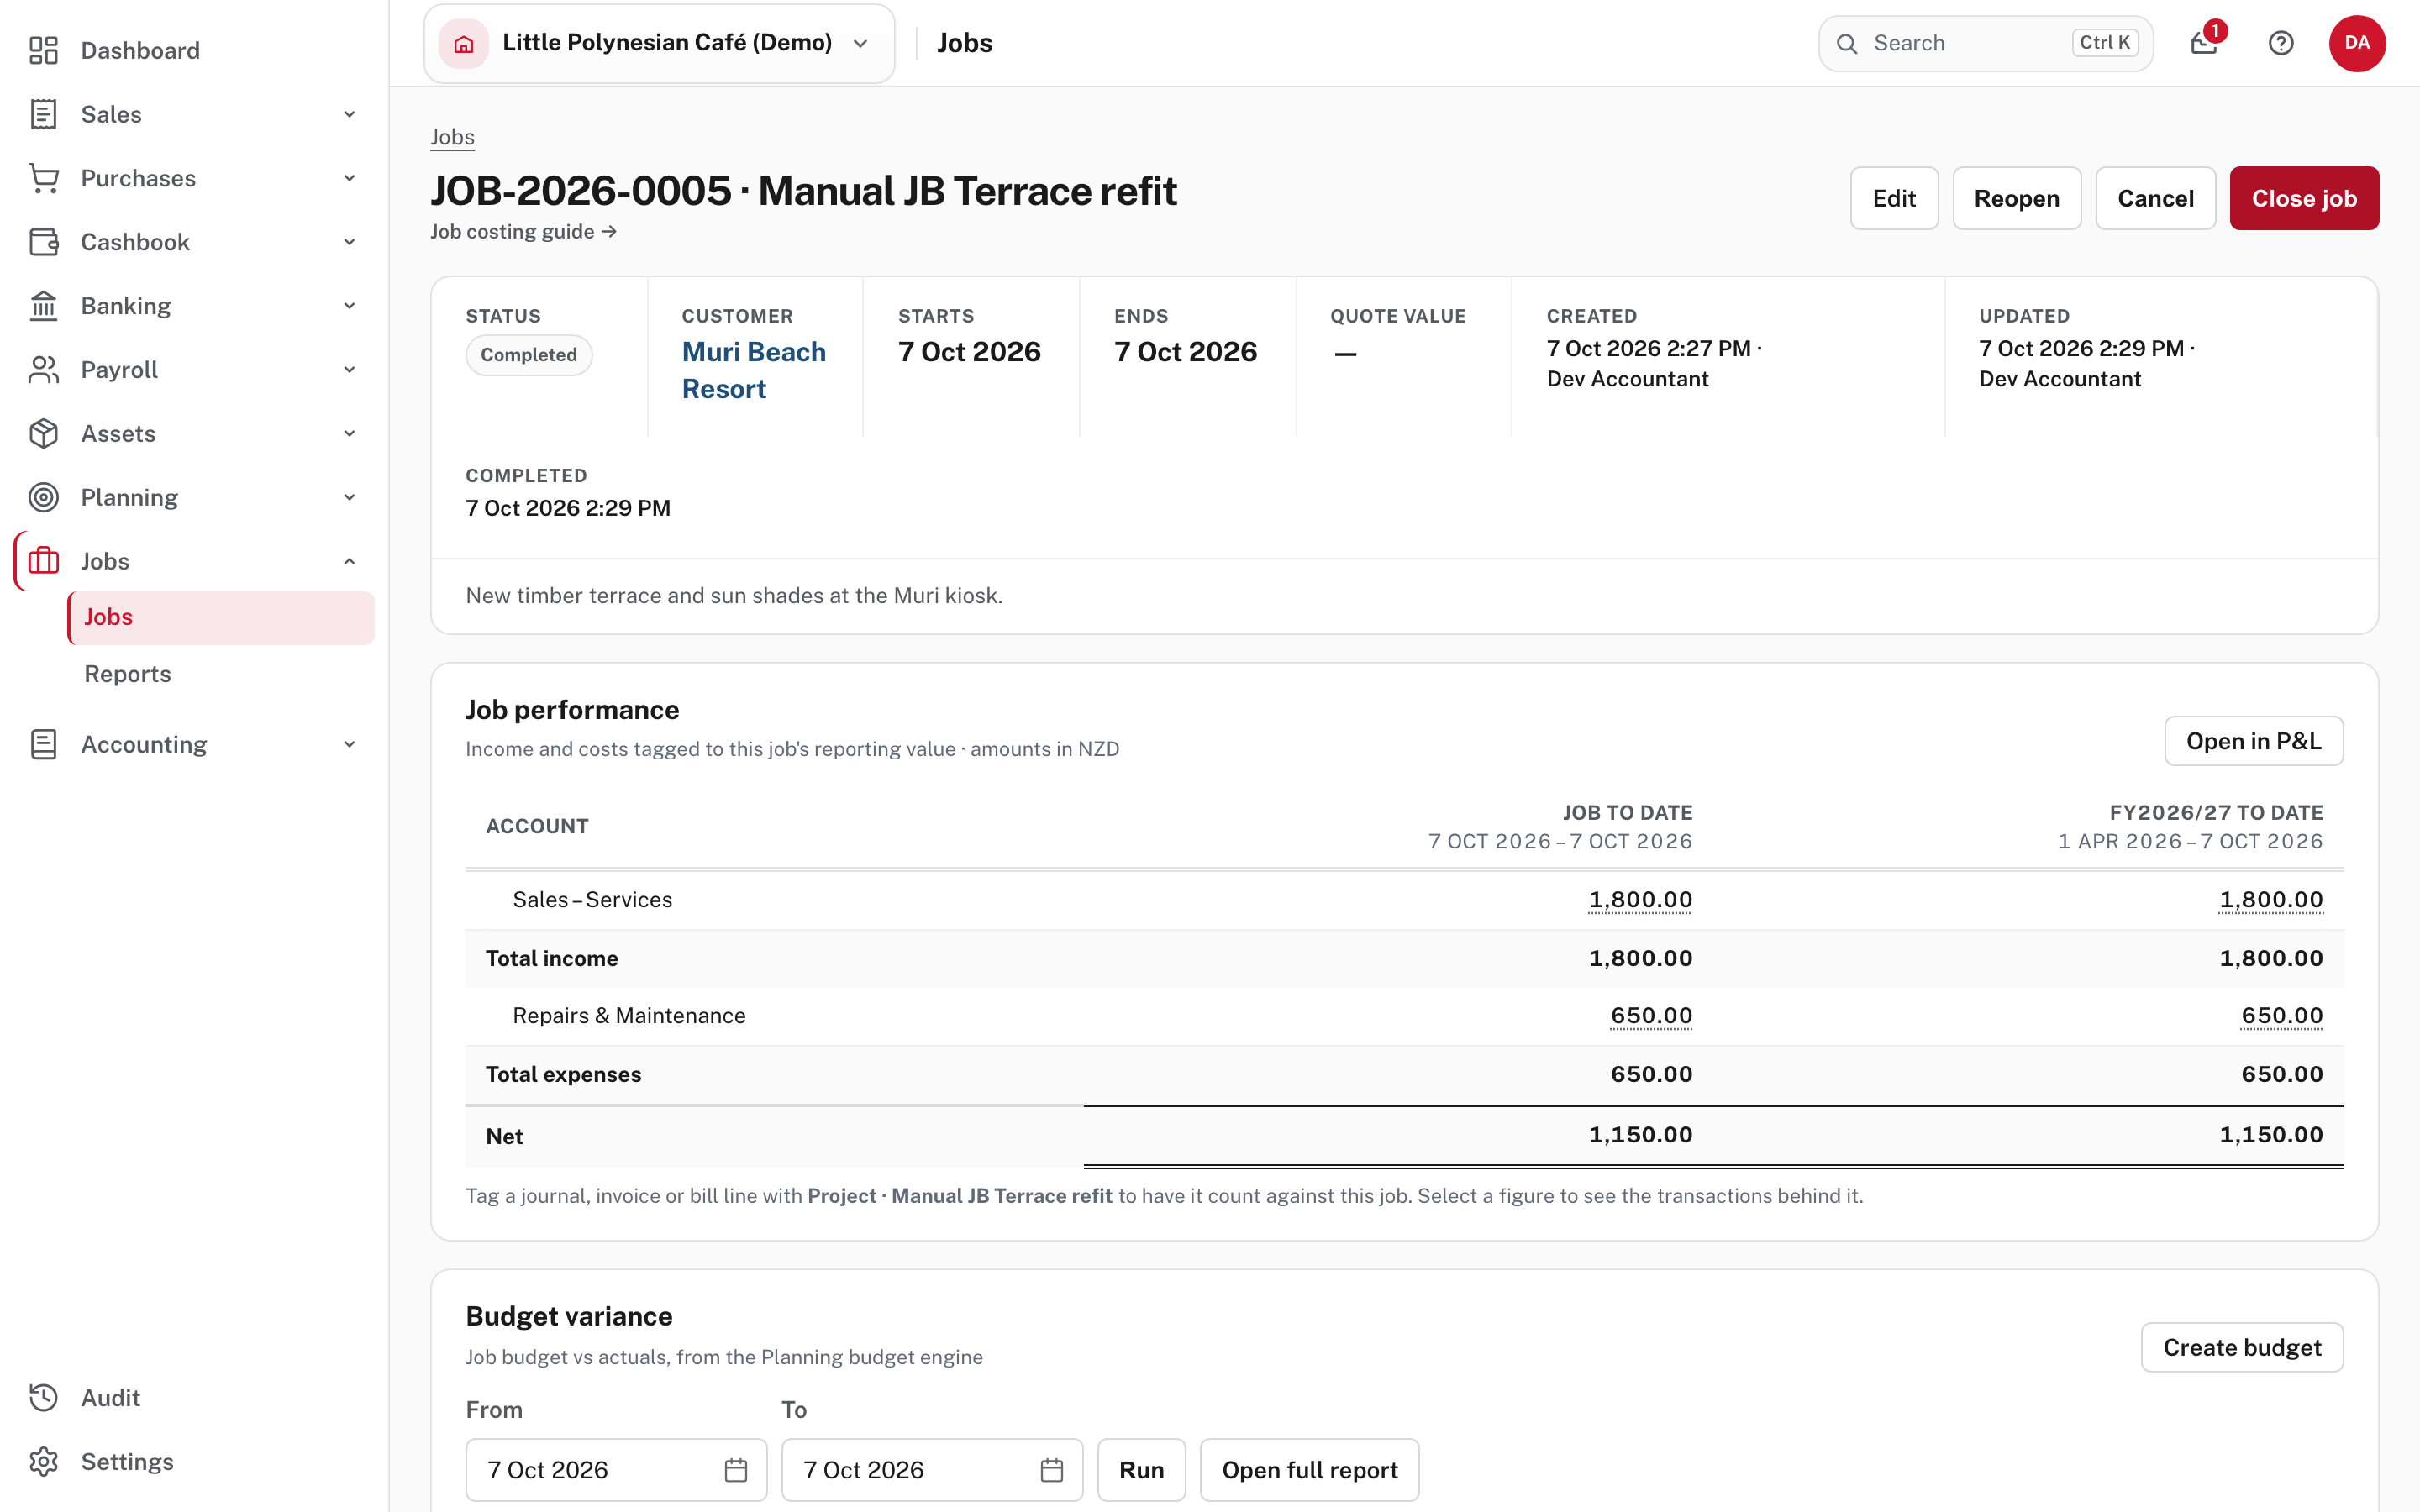
Task: Expand the Purchases menu chevron
Action: 349,178
